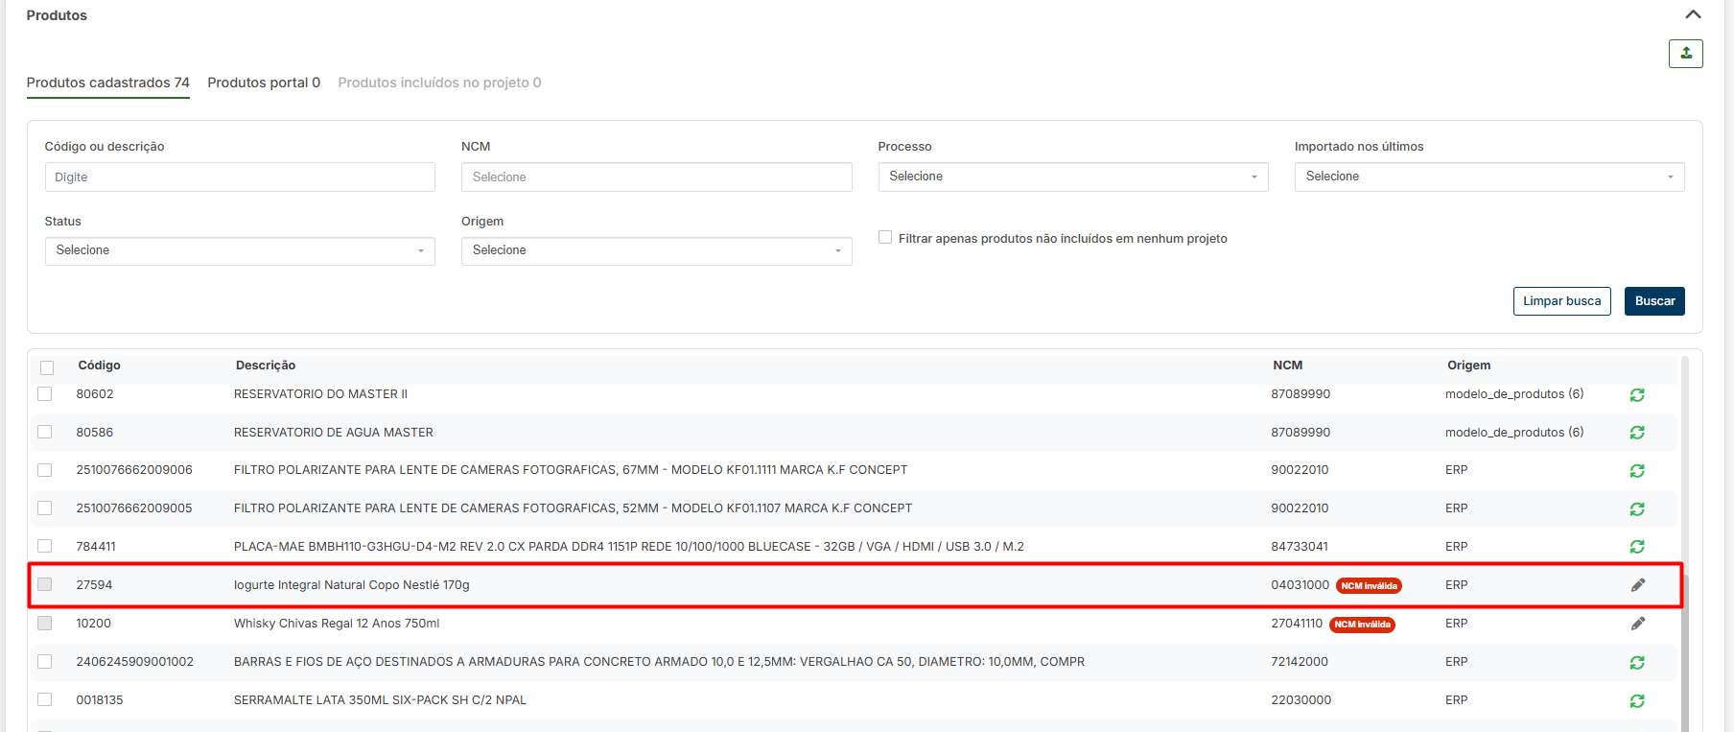The image size is (1734, 732).
Task: Open the Processo dropdown
Action: [x=1072, y=177]
